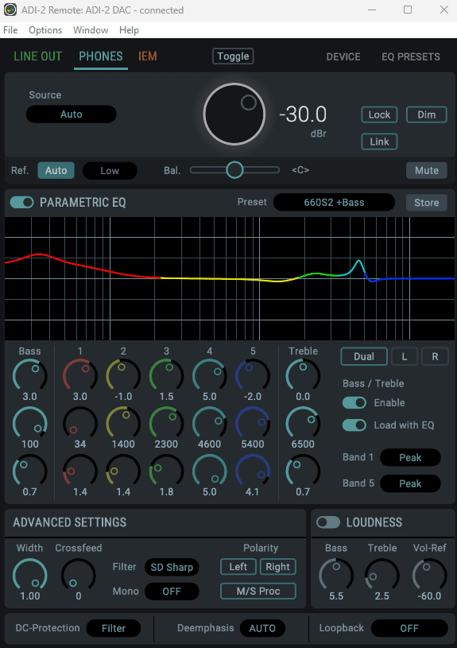Screen dimensions: 457x648
Task: Click the Treble frequency knob at 6500
Action: (303, 423)
